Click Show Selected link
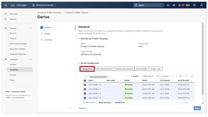Image resolution: width=208 pixels, height=117 pixels. pyautogui.click(x=105, y=103)
